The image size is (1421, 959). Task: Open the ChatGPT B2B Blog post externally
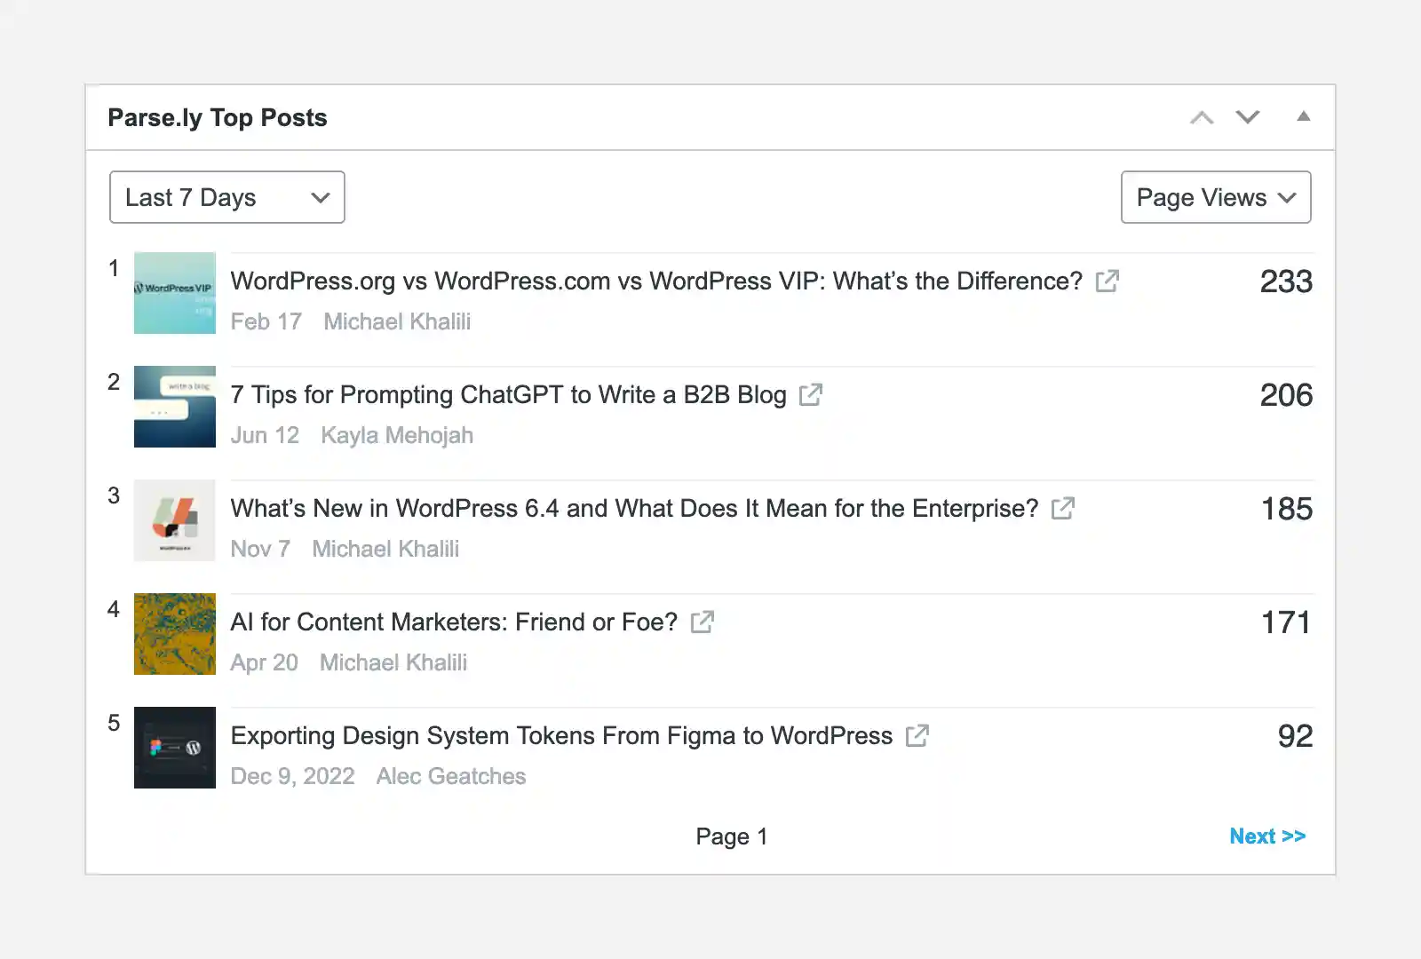[810, 395]
